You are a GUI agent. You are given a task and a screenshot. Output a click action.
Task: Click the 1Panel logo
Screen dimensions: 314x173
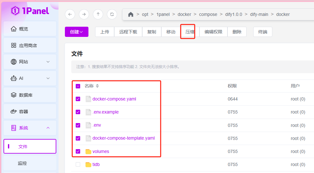coord(30,10)
